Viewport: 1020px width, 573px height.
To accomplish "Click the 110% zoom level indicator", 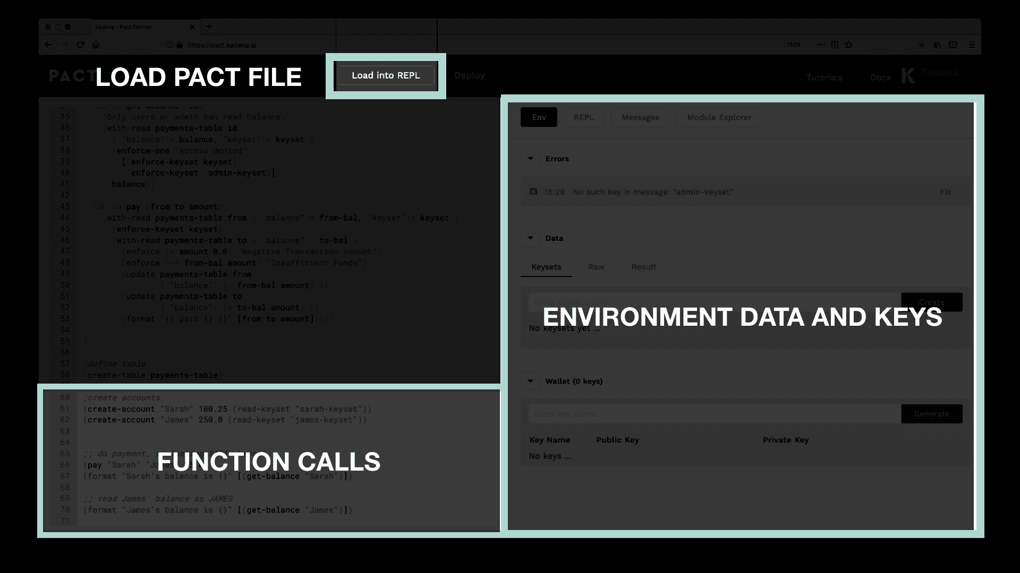I will click(794, 45).
